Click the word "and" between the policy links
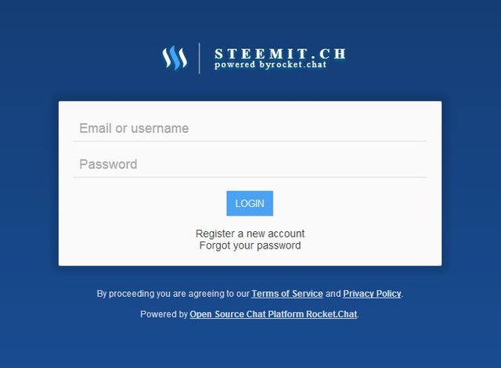Viewport: 501px width, 368px height. (333, 294)
